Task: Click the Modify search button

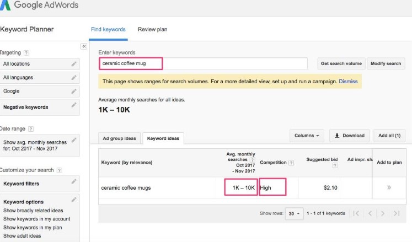Action: (386, 63)
